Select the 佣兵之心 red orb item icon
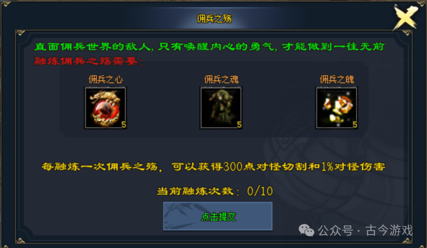This screenshot has width=427, height=248. click(105, 108)
